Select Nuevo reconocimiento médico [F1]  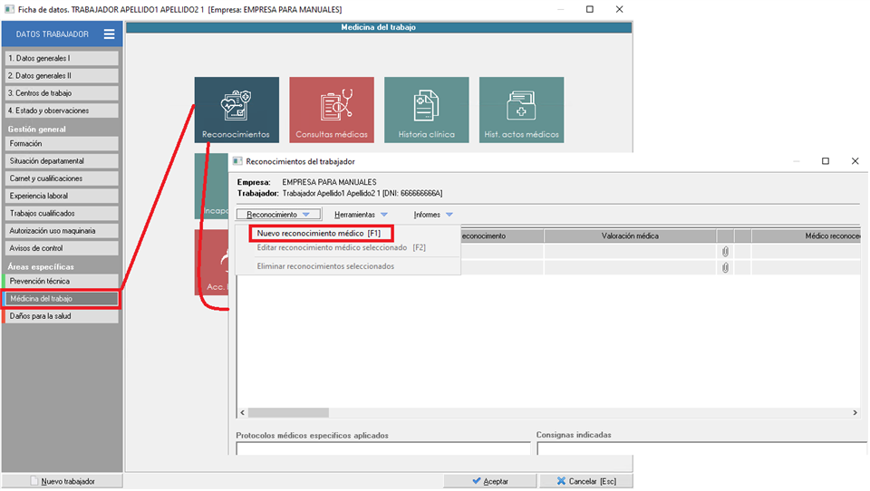click(314, 234)
